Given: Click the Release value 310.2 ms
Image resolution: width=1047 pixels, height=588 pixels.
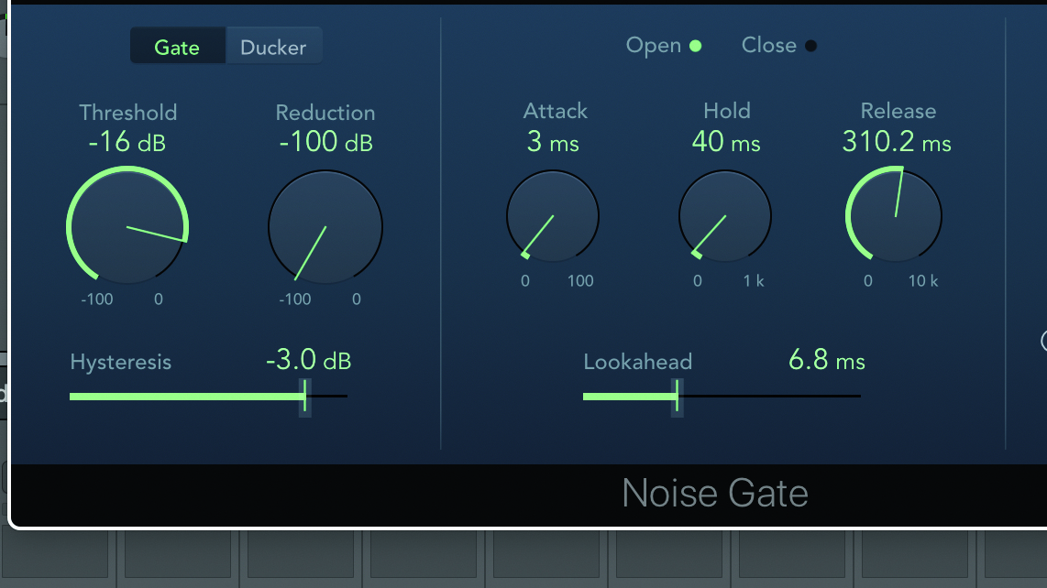Looking at the screenshot, I should (897, 143).
